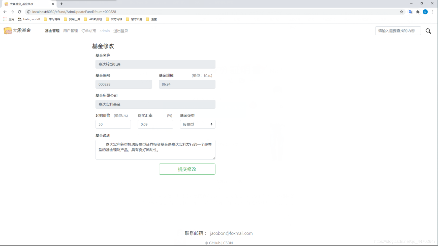Open the 官方网站 bookmark folder

(114, 19)
